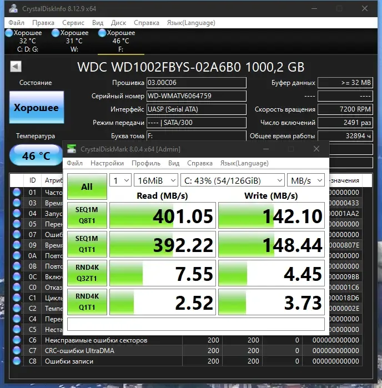
Task: Click status orb for attribute 09
Action: point(17,245)
